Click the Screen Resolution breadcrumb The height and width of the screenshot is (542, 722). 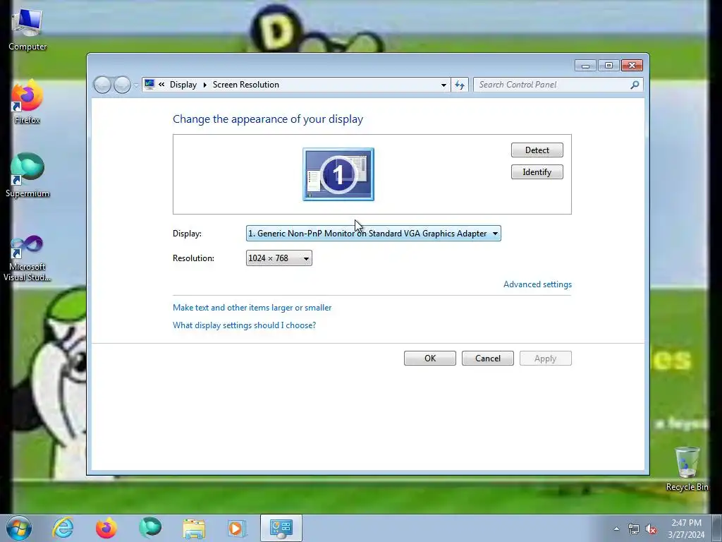pyautogui.click(x=246, y=85)
